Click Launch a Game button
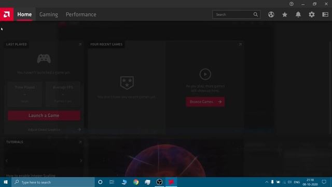The width and height of the screenshot is (332, 187). pyautogui.click(x=44, y=115)
